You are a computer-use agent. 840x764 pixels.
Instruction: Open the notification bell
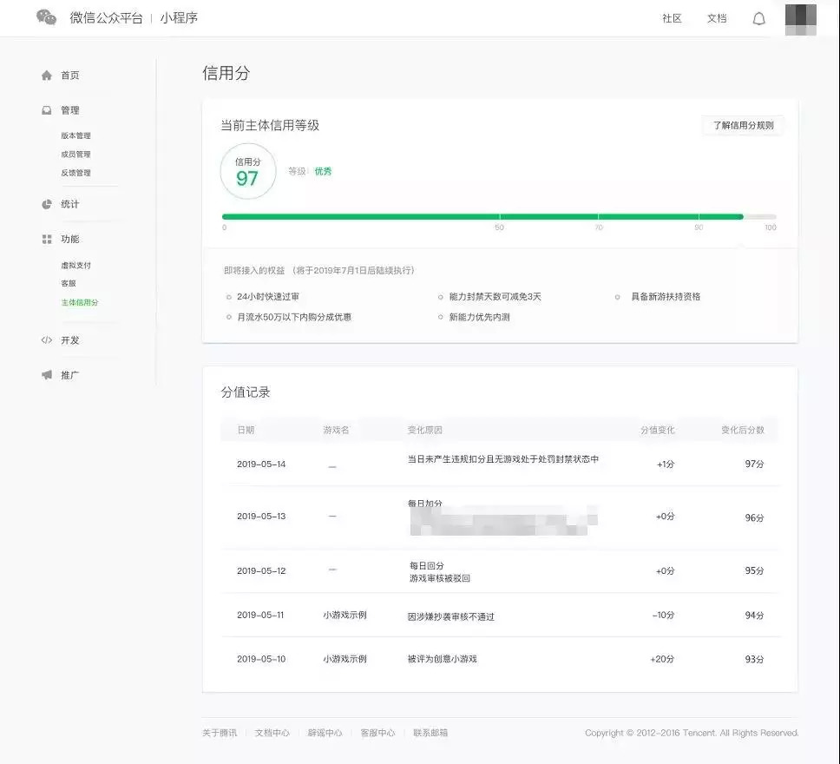tap(758, 18)
